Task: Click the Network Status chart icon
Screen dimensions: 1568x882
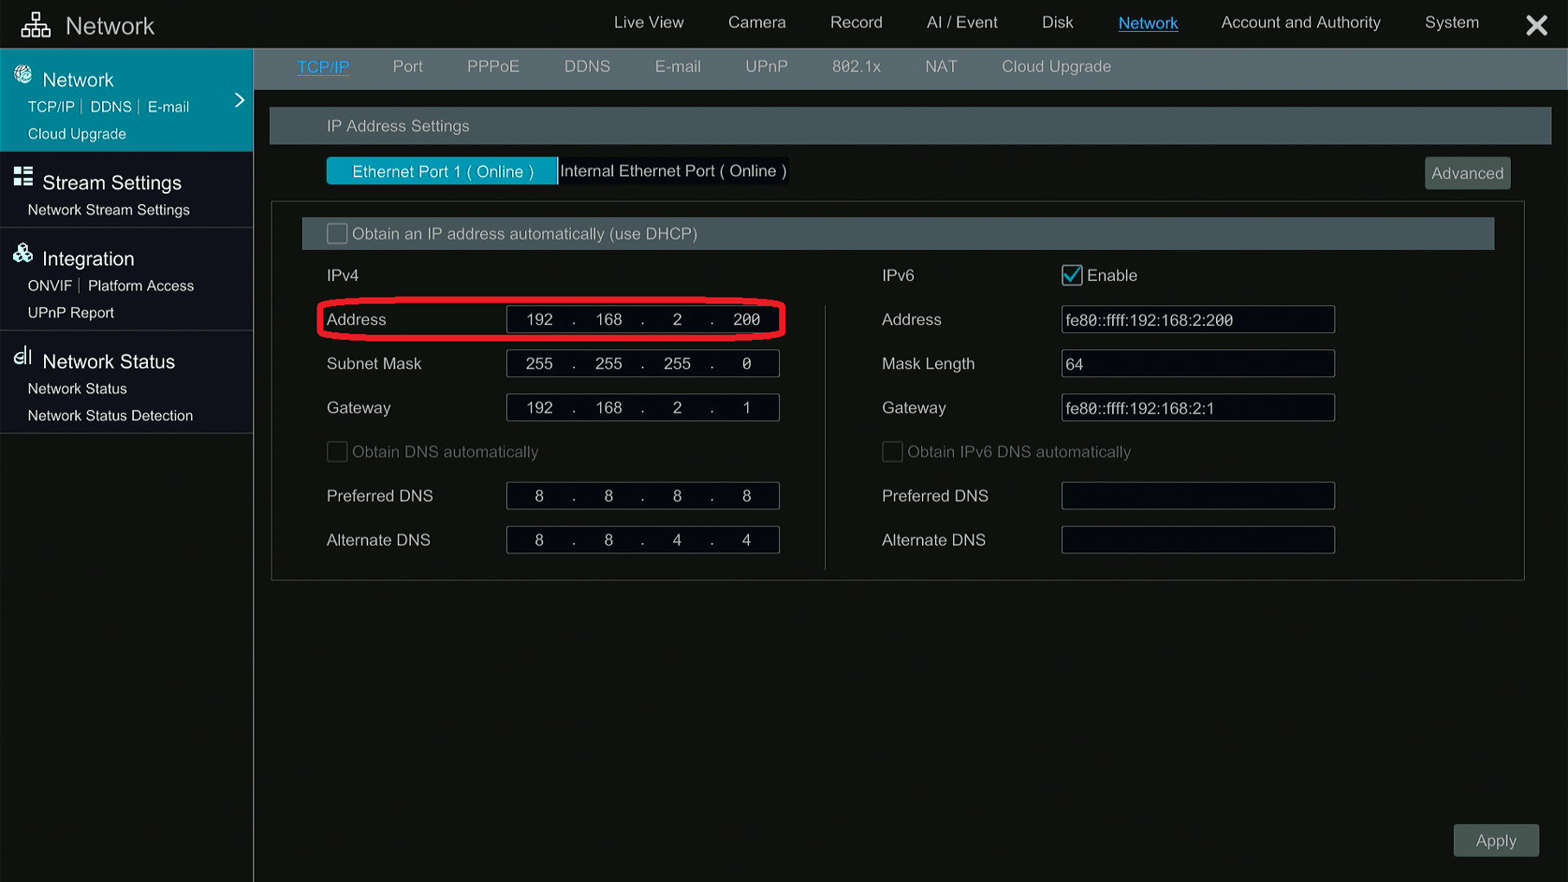Action: click(22, 356)
